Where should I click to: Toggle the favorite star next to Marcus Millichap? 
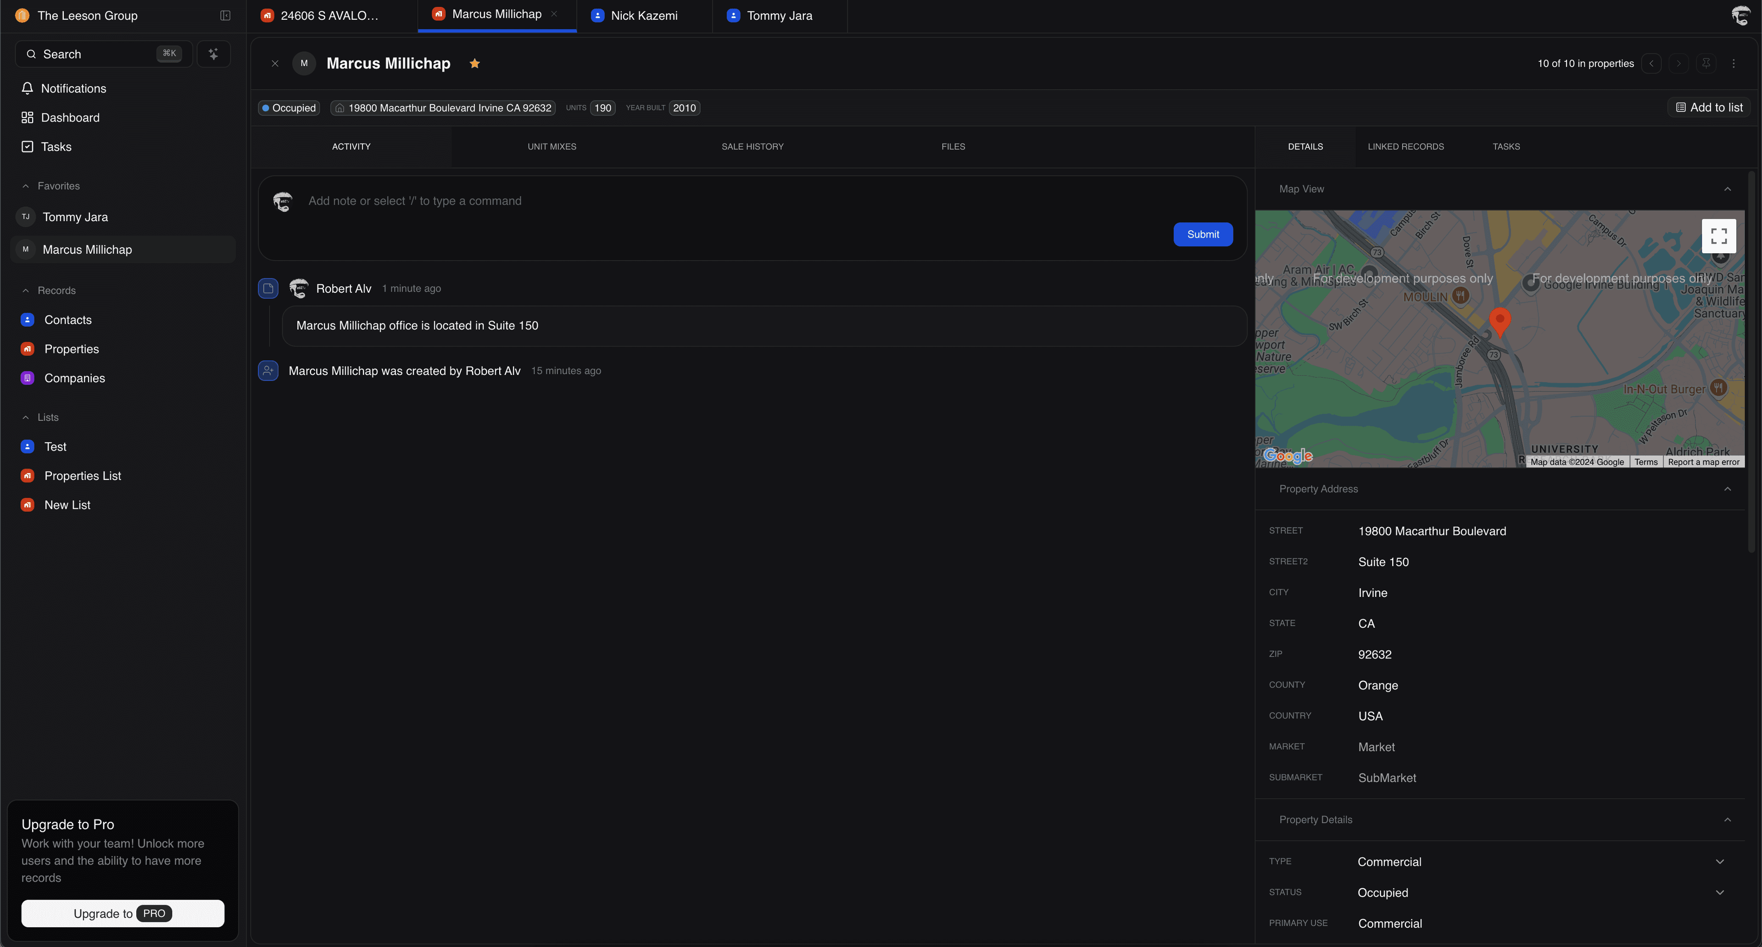pyautogui.click(x=475, y=64)
